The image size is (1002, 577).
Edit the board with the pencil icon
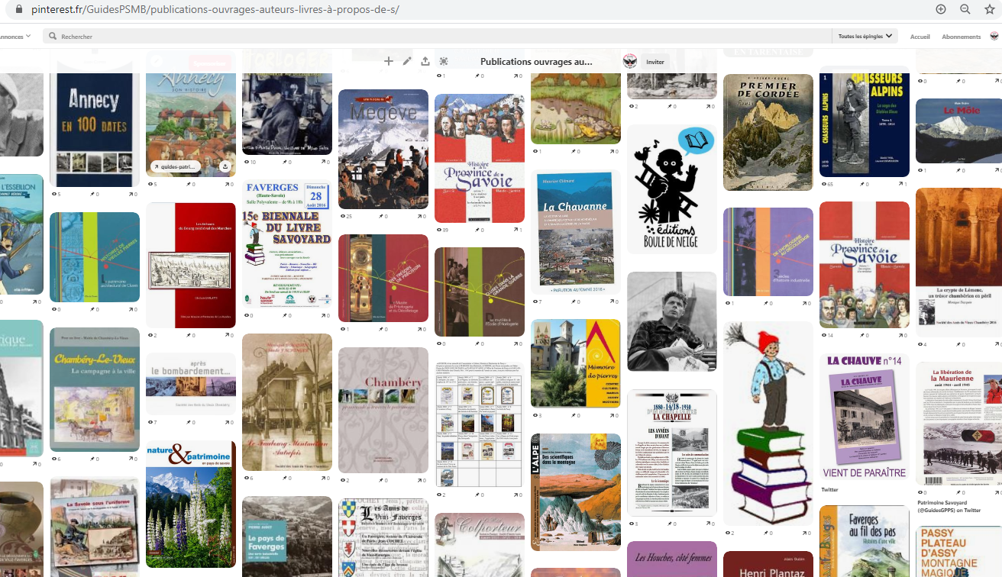407,61
